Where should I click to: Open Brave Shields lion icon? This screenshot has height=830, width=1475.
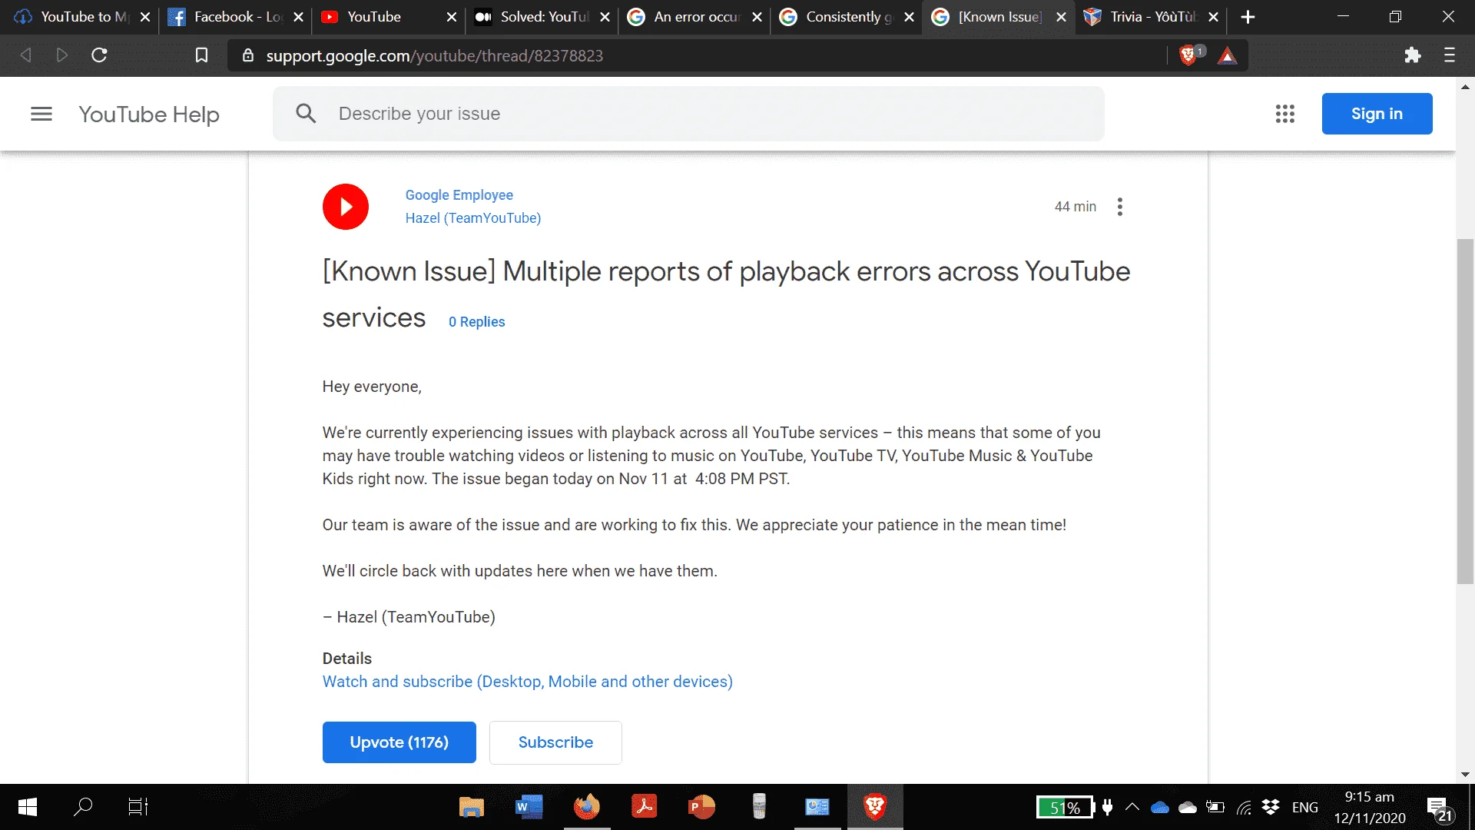coord(1188,55)
